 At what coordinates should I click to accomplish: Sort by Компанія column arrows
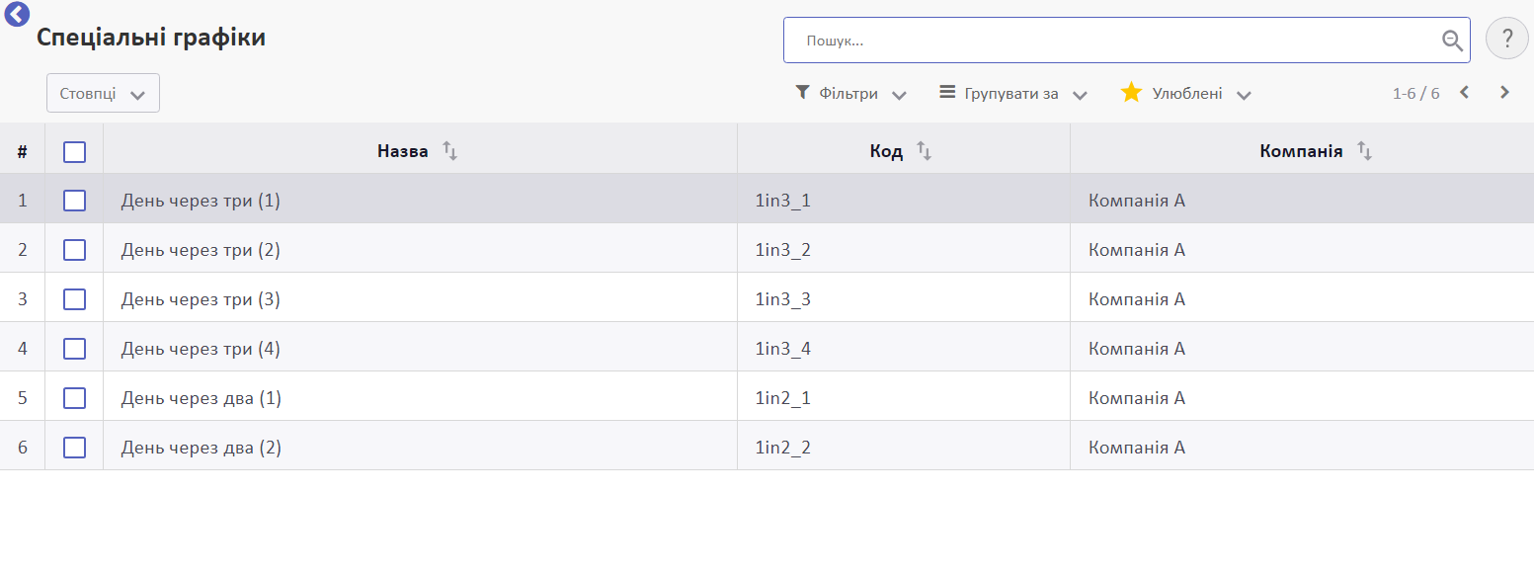point(1364,151)
